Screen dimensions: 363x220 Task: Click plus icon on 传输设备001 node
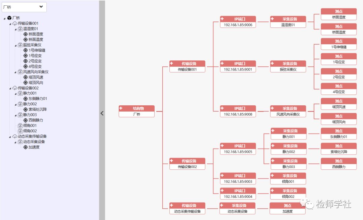(x=171, y=63)
